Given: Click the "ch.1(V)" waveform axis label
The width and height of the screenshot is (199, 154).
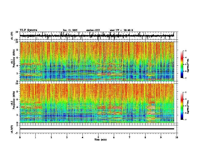Looking at the screenshot, I should tap(12, 36).
